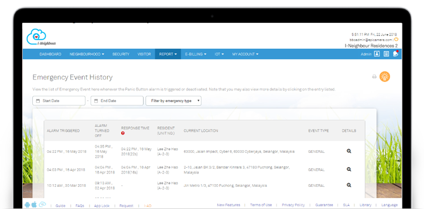Open the Terms of Use link
424x209 pixels.
tap(261, 205)
